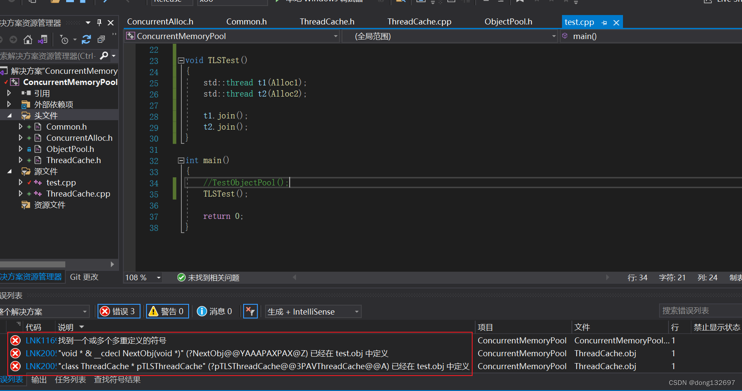Switch to the 输出 output tab
742x391 pixels.
[39, 379]
